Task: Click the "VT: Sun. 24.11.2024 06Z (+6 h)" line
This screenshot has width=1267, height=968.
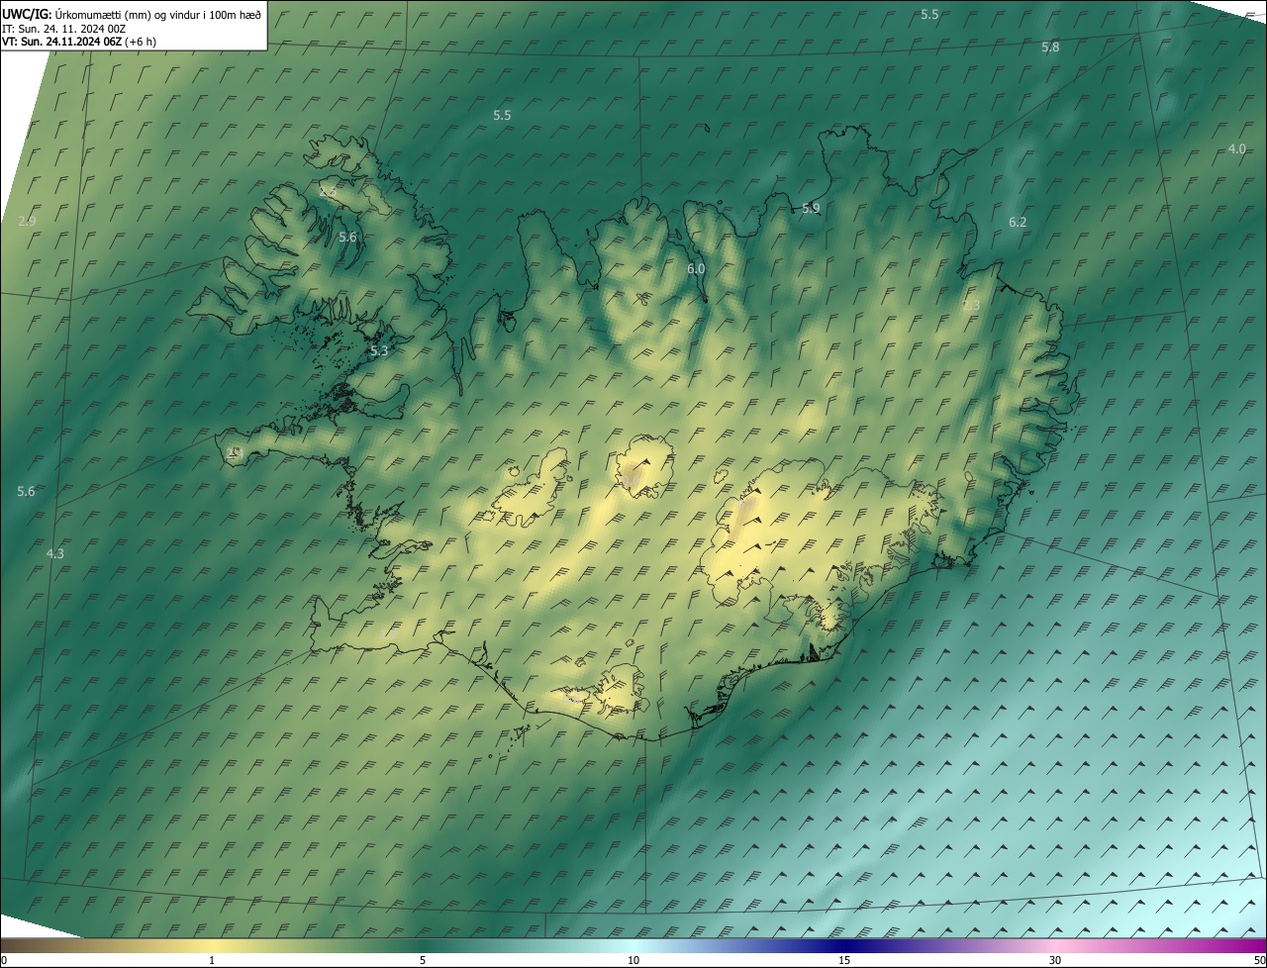Action: [x=79, y=42]
